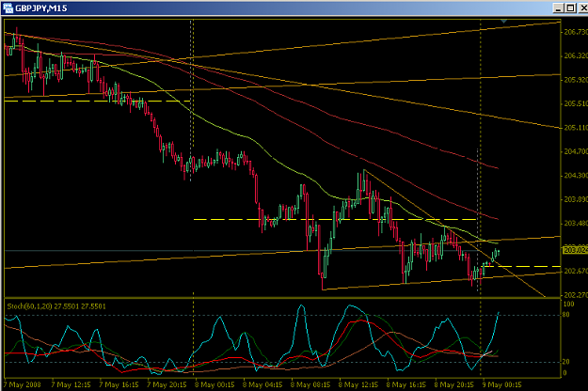Click the '7 May 16:15' time label
588x391 pixels.
119,384
